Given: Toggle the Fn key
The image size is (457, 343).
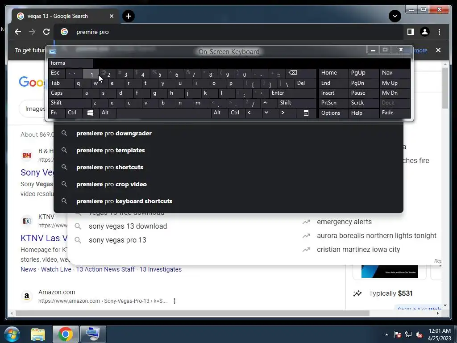Looking at the screenshot, I should point(57,113).
